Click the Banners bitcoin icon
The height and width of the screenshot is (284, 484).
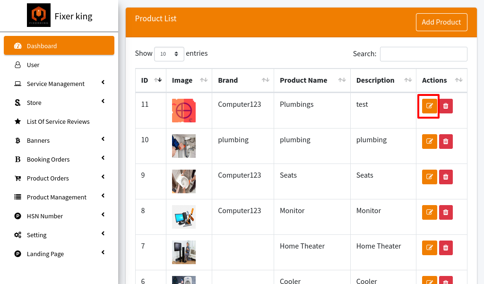[17, 140]
